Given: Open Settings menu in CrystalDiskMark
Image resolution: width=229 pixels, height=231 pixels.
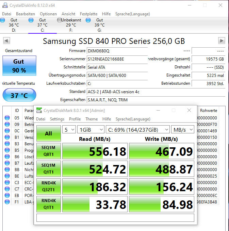Looking at the screenshot, I should (57, 119).
